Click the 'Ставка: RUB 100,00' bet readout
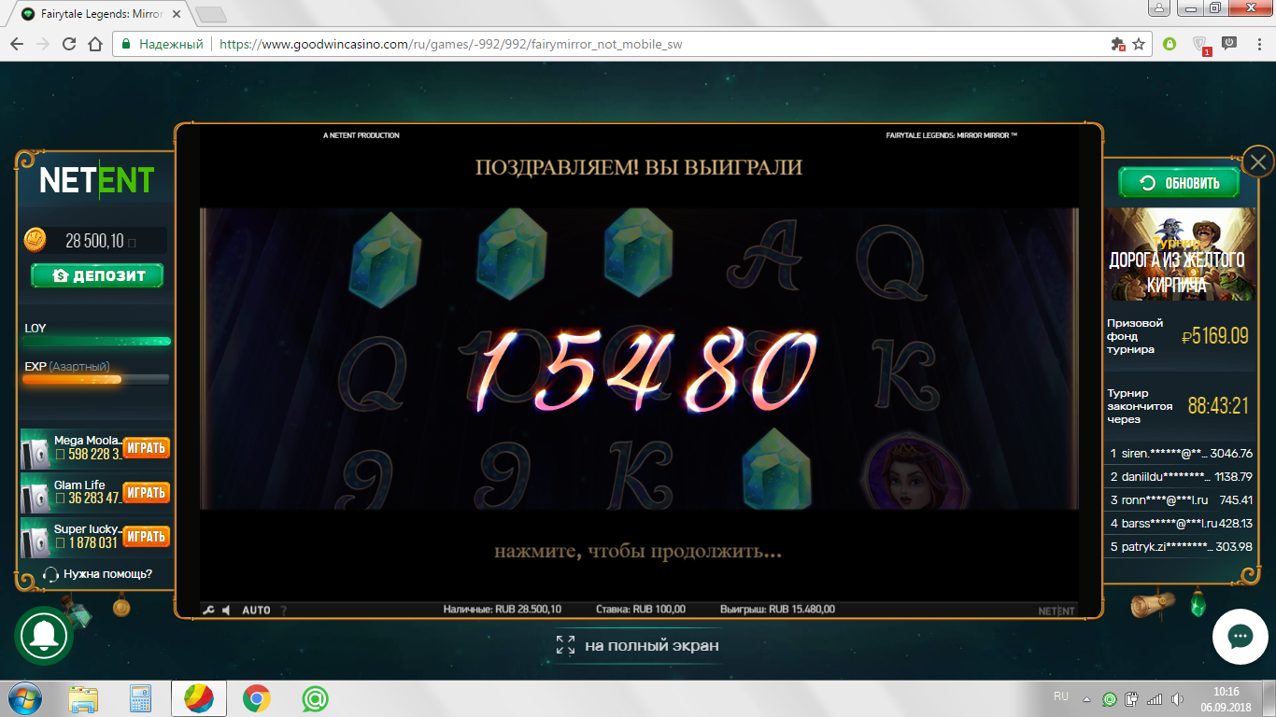The height and width of the screenshot is (717, 1276). click(641, 610)
